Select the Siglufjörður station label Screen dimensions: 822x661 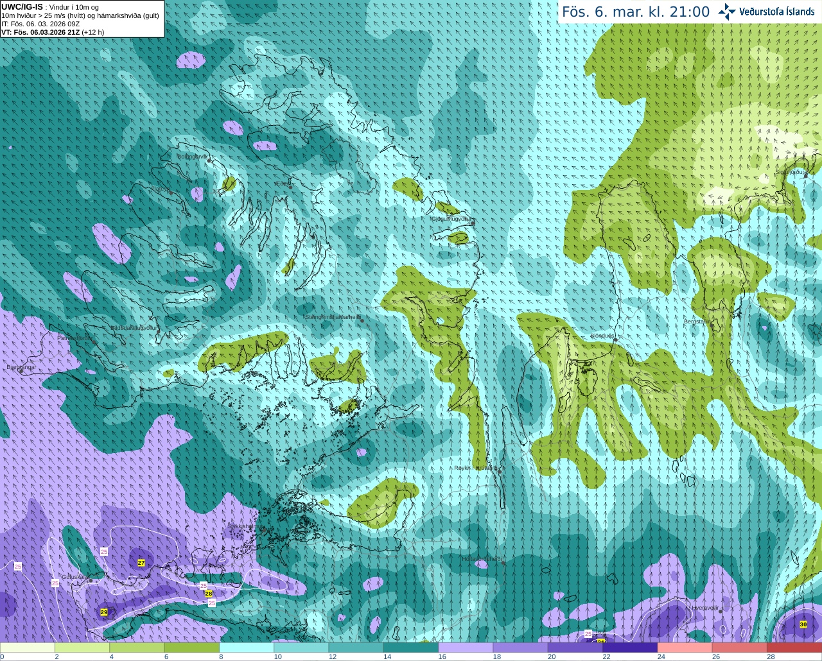(x=790, y=172)
